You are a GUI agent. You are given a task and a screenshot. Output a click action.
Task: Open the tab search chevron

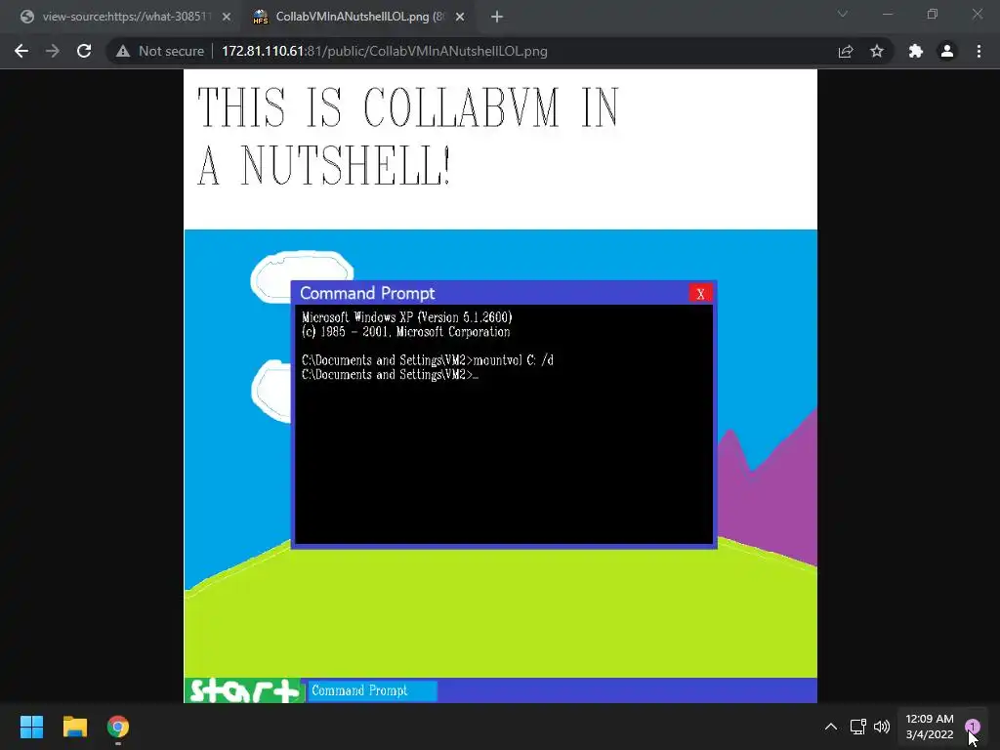(843, 14)
